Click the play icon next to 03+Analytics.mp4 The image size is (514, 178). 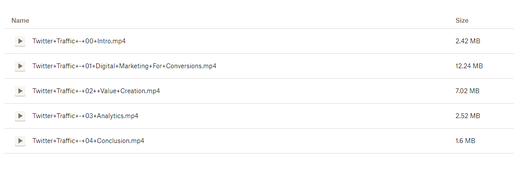pos(20,116)
